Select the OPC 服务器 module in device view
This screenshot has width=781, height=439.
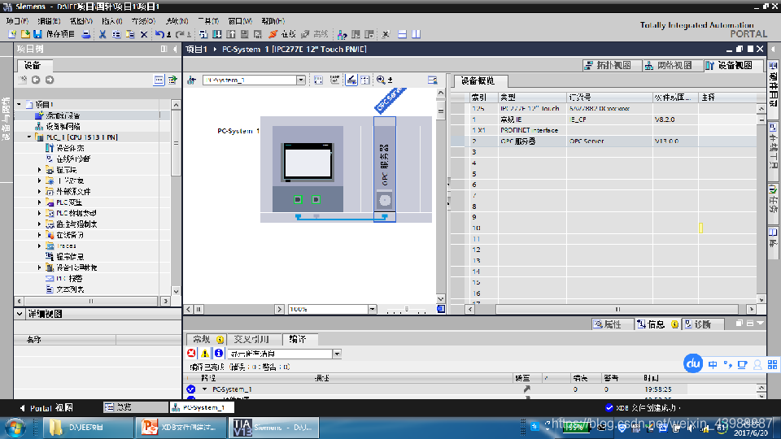(385, 169)
